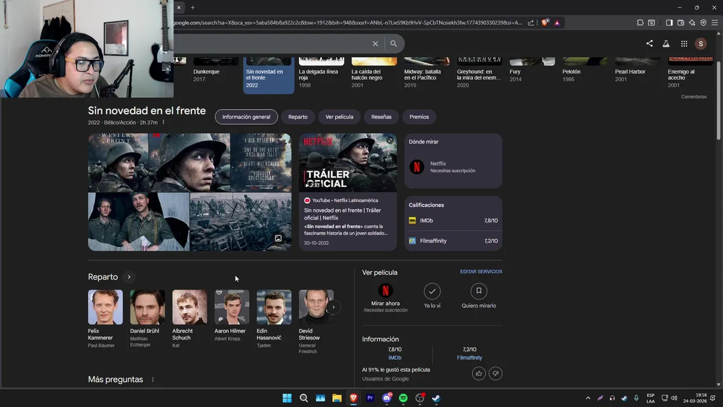The width and height of the screenshot is (723, 407).
Task: Open image gallery icon on photo collage
Action: click(278, 239)
